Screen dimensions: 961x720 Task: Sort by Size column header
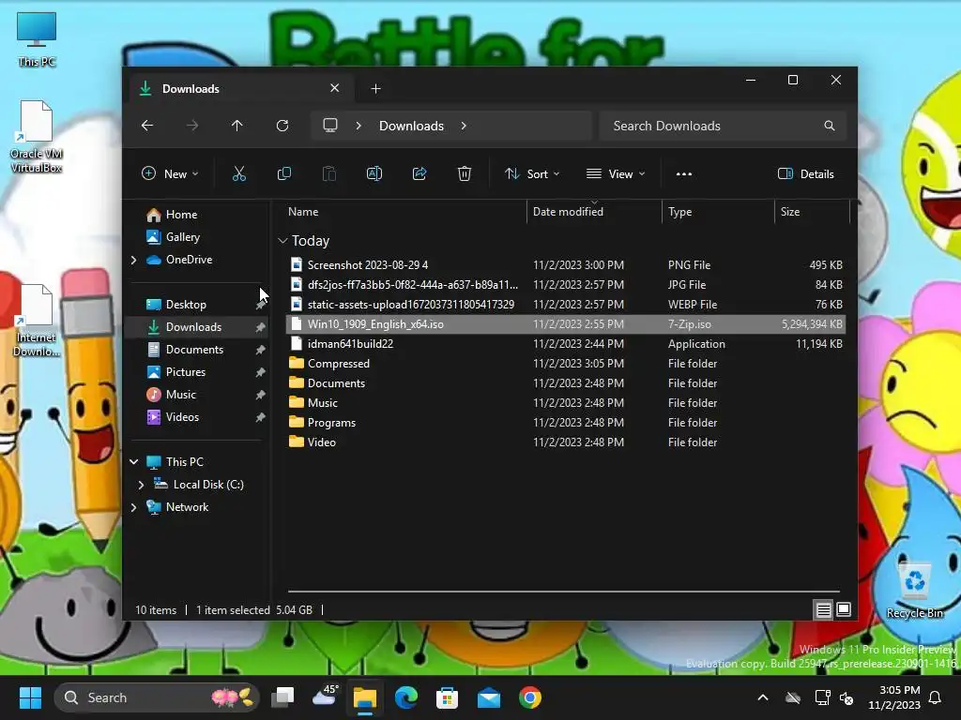pyautogui.click(x=813, y=212)
